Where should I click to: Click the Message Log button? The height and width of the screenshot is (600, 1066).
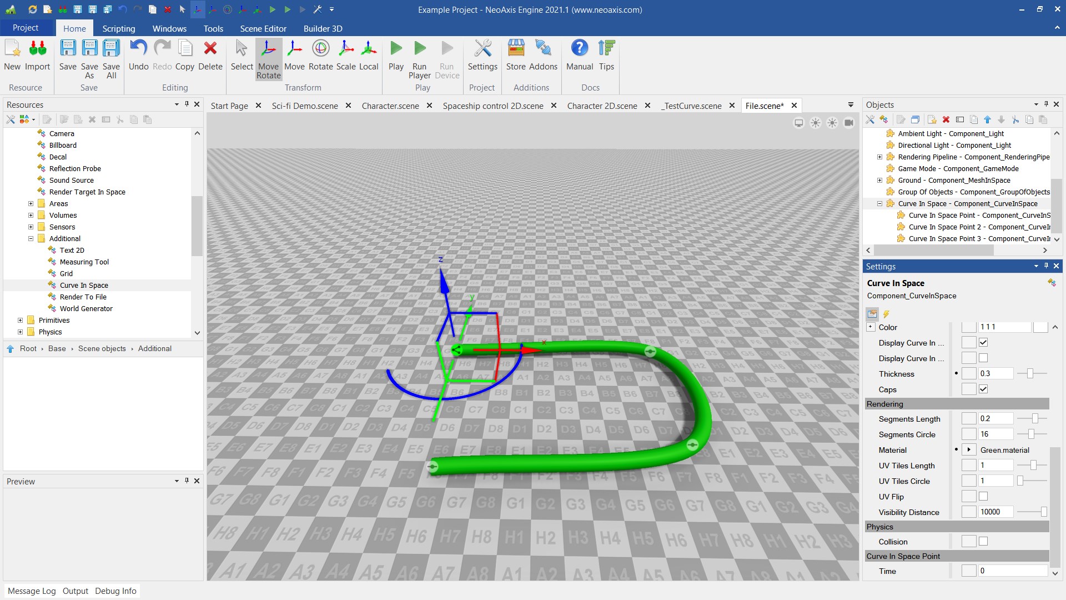tap(32, 591)
